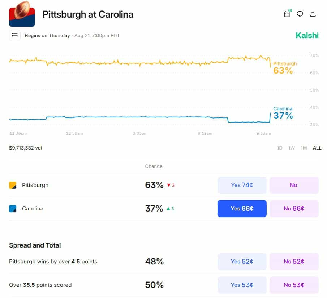Viewport: 327px width, 298px height.
Task: Select the ALL chart range
Action: point(317,148)
